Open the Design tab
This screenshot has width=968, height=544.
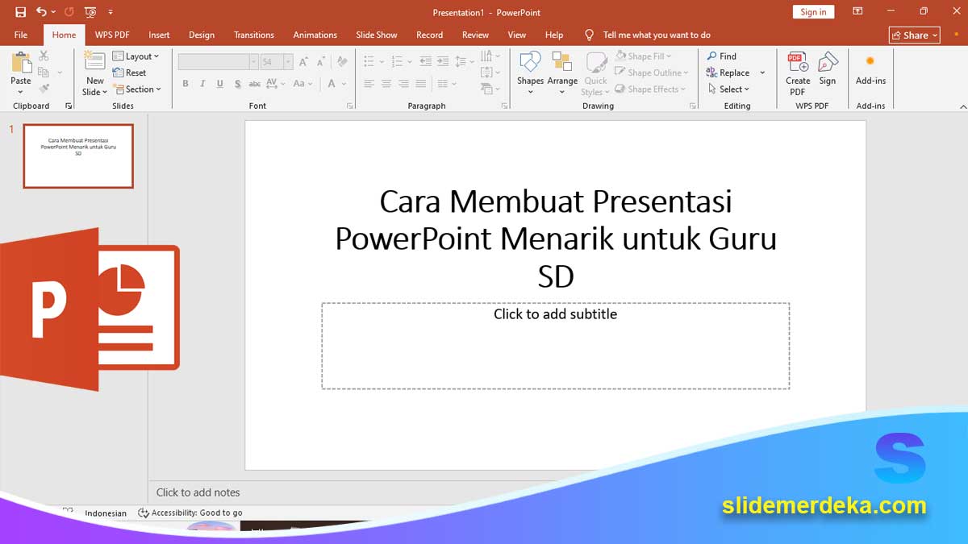tap(202, 35)
